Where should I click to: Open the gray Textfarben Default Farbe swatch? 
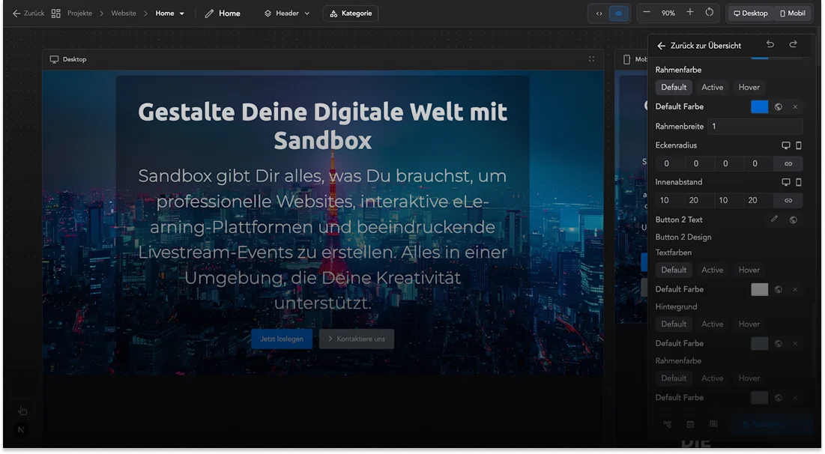(x=759, y=289)
